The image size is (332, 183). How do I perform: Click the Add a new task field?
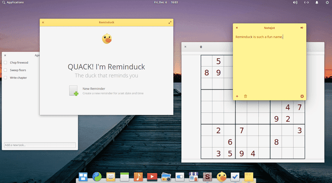point(40,145)
